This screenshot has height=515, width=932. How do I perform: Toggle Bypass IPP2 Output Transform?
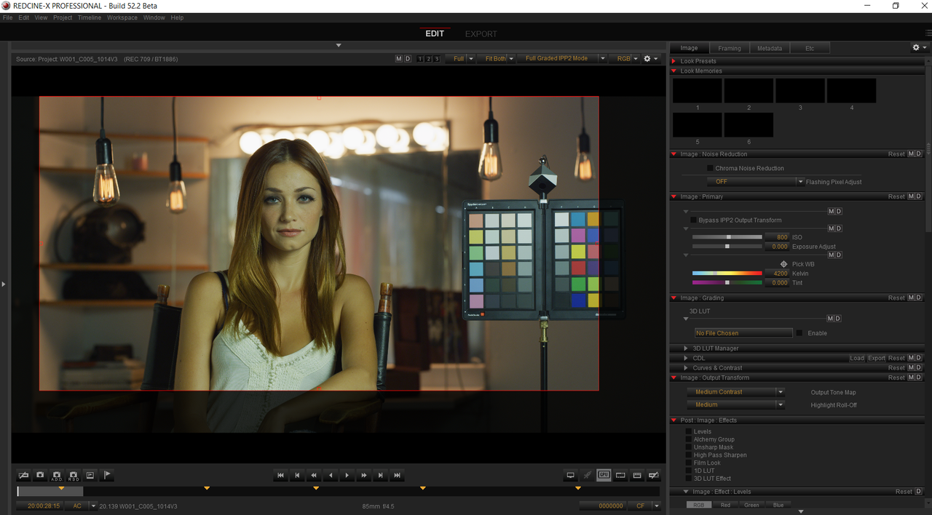693,220
